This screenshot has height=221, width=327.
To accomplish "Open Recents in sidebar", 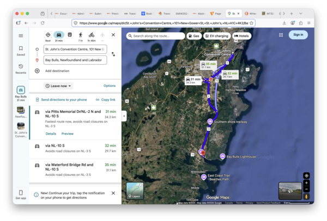I will [21, 69].
